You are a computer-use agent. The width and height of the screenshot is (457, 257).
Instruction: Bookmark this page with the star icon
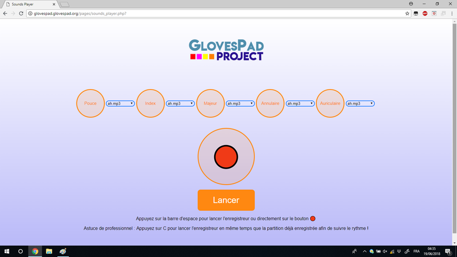[x=407, y=13]
